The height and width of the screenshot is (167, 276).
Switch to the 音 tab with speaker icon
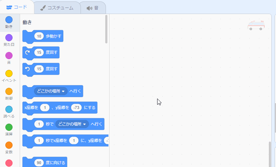93,8
